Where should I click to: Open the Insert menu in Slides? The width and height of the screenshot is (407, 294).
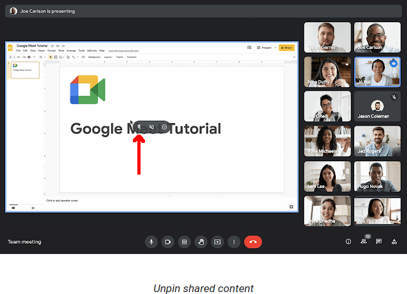coord(41,51)
